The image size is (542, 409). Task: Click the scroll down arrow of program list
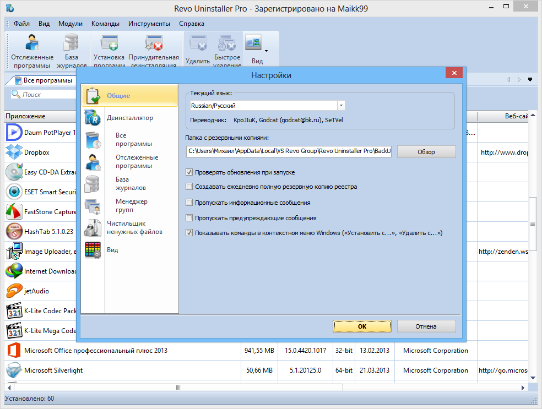pyautogui.click(x=533, y=378)
